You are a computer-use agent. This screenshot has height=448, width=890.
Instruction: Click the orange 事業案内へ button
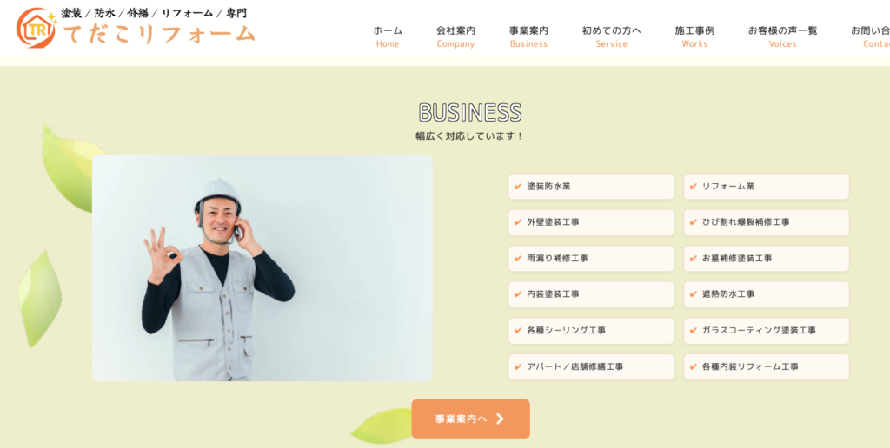coord(470,419)
